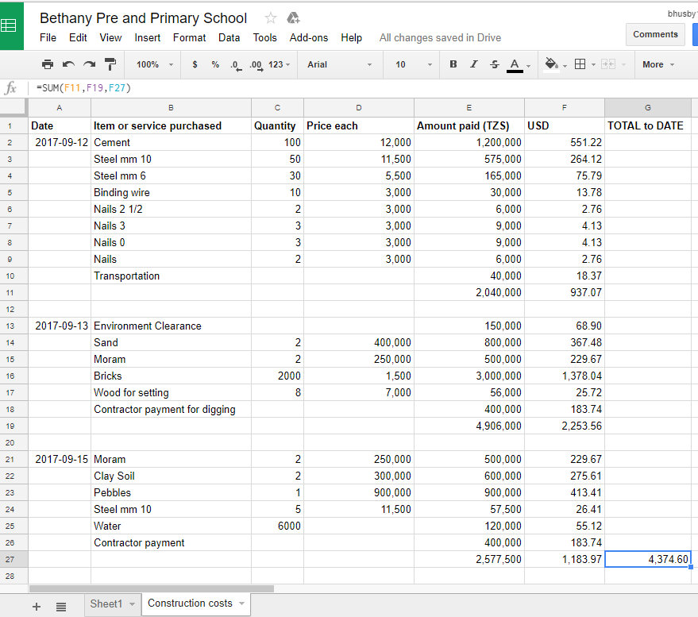Open the View menu
698x617 pixels.
110,38
